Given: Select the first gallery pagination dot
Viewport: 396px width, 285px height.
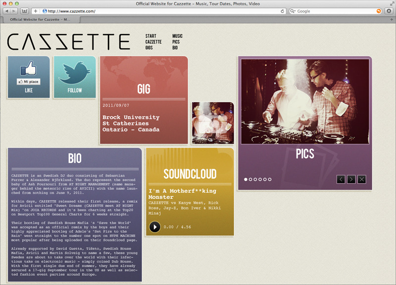Looking at the screenshot, I should coord(246,180).
